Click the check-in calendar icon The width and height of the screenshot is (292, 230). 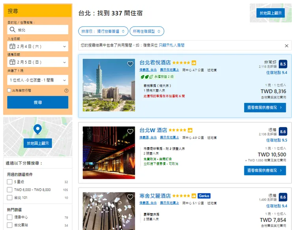click(12, 46)
